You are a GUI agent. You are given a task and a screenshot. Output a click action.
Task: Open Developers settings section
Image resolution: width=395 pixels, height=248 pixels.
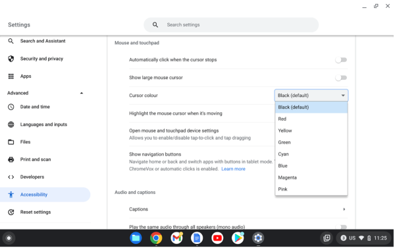tap(32, 177)
